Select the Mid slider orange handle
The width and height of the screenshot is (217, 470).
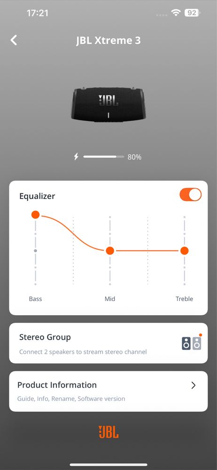pos(110,251)
